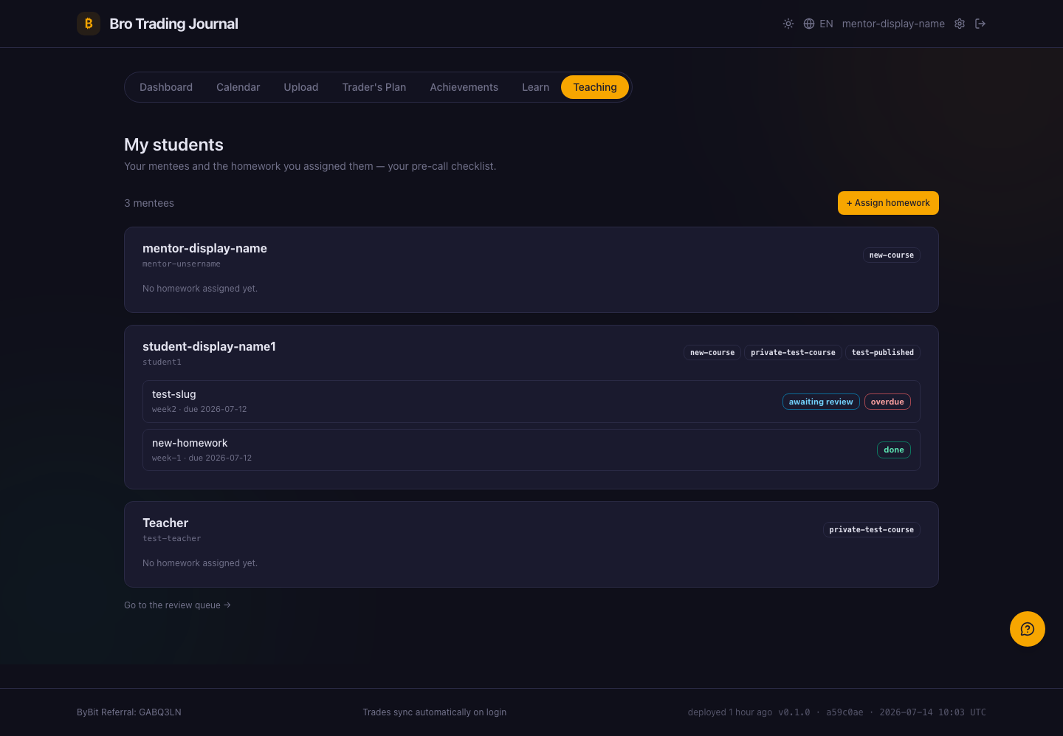Screen dimensions: 1063x736
Task: Click the done status badge
Action: click(x=894, y=450)
